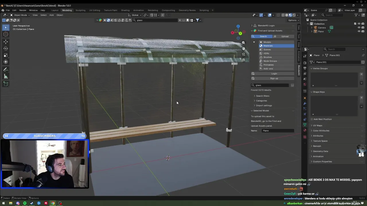Enable the Add Rest Position checkbox

[x=312, y=119]
